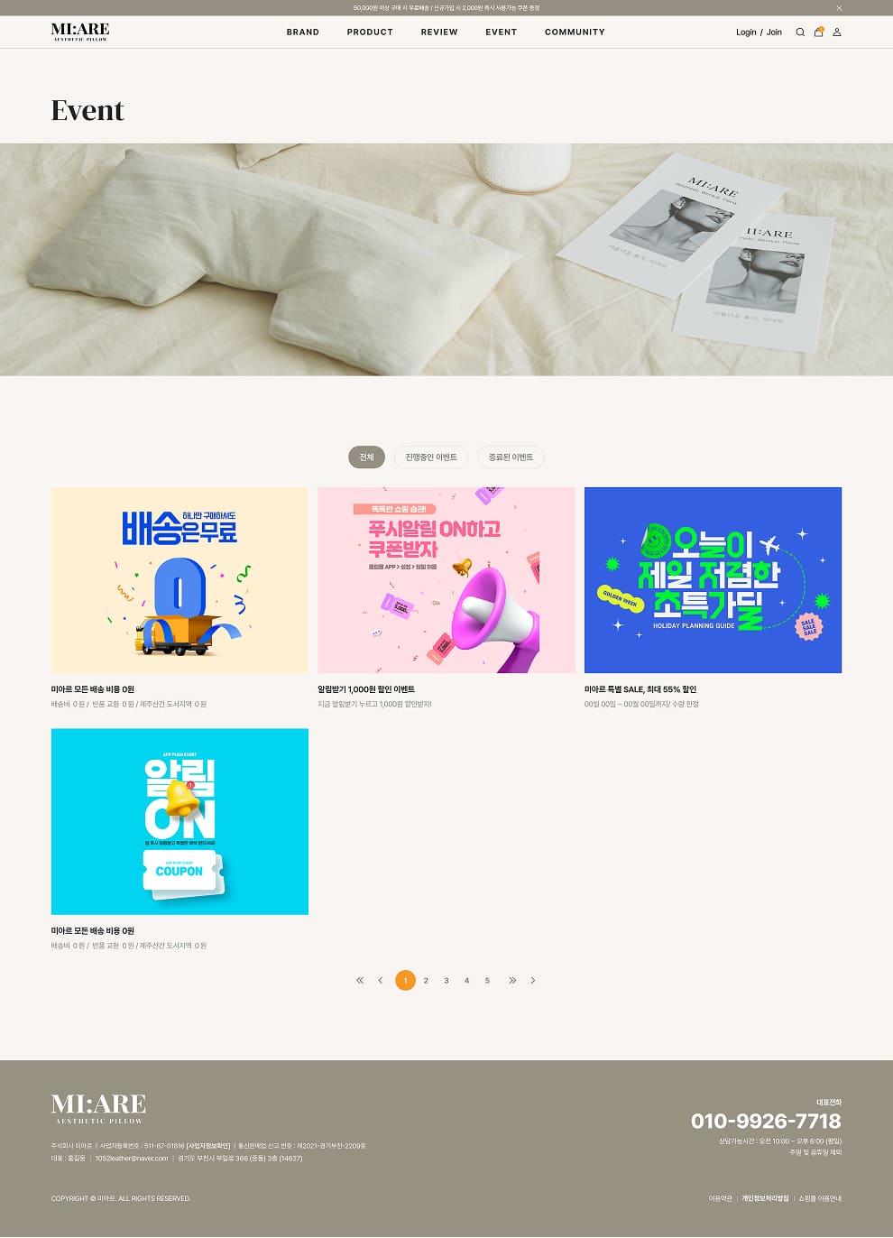Click the Login link
This screenshot has height=1238, width=893.
[746, 32]
